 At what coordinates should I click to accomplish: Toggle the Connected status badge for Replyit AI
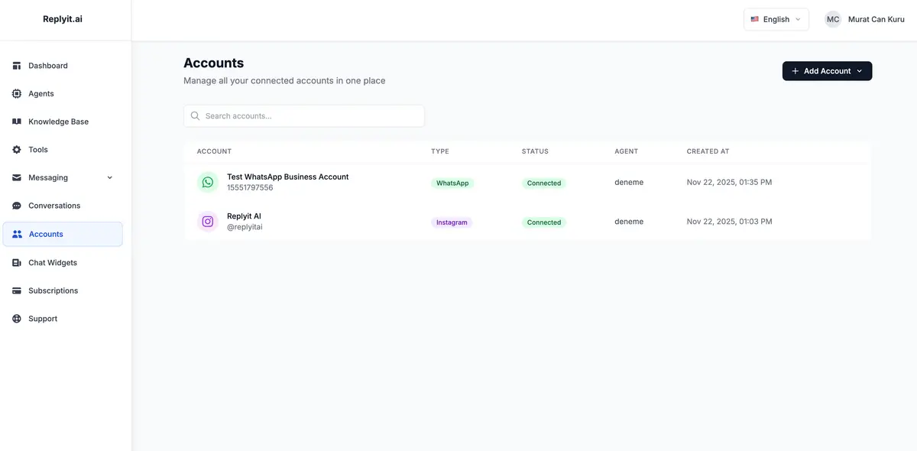(x=543, y=222)
